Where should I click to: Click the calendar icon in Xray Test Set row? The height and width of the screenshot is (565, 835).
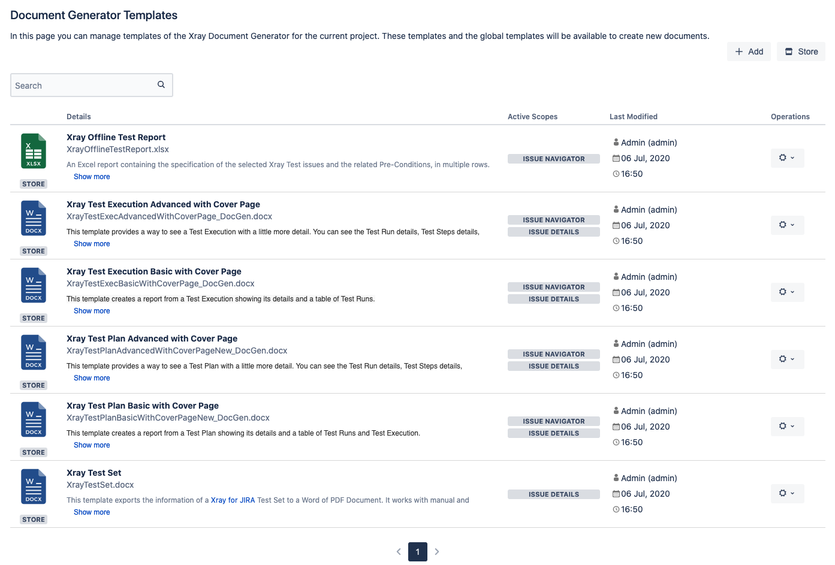click(x=616, y=494)
